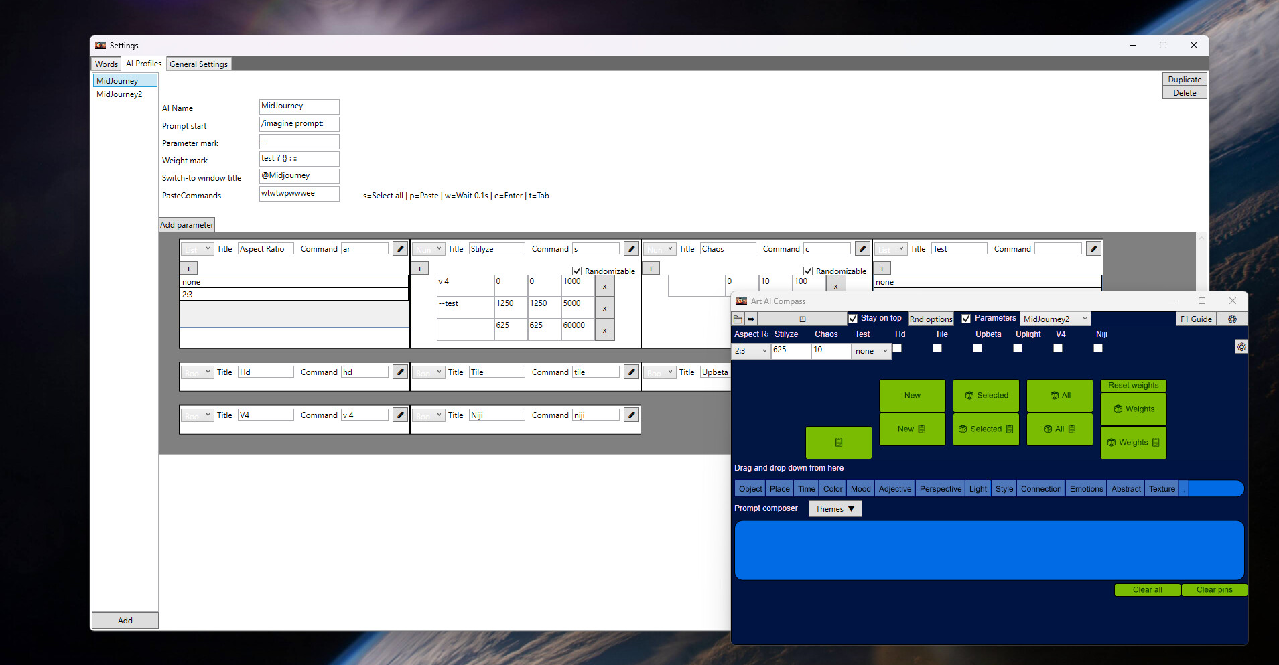Disable the Parameters checkbox
Viewport: 1279px width, 665px height.
[966, 318]
